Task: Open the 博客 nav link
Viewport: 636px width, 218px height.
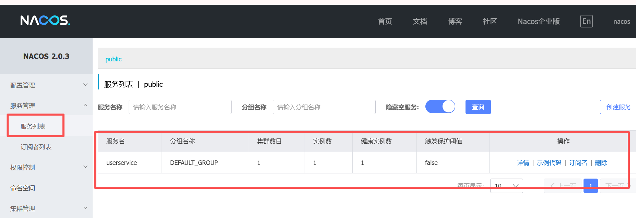Action: coord(455,21)
